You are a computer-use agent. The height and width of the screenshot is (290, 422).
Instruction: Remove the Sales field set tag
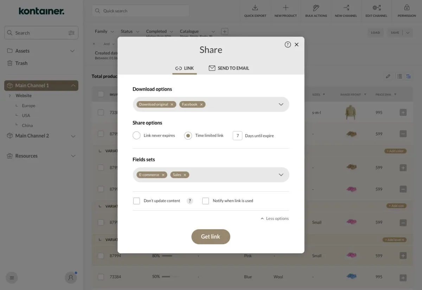point(185,175)
